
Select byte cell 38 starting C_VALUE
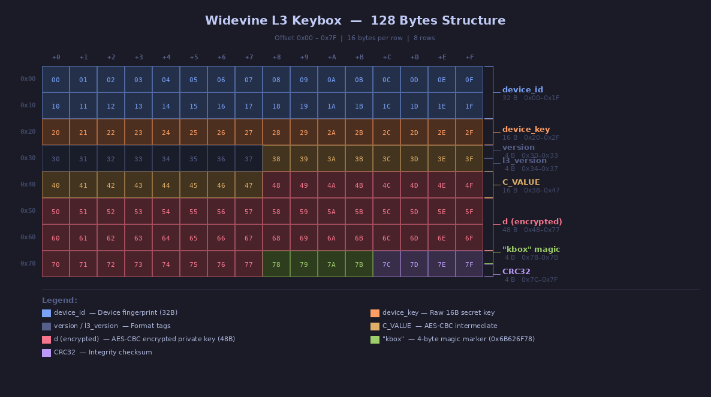(276, 158)
